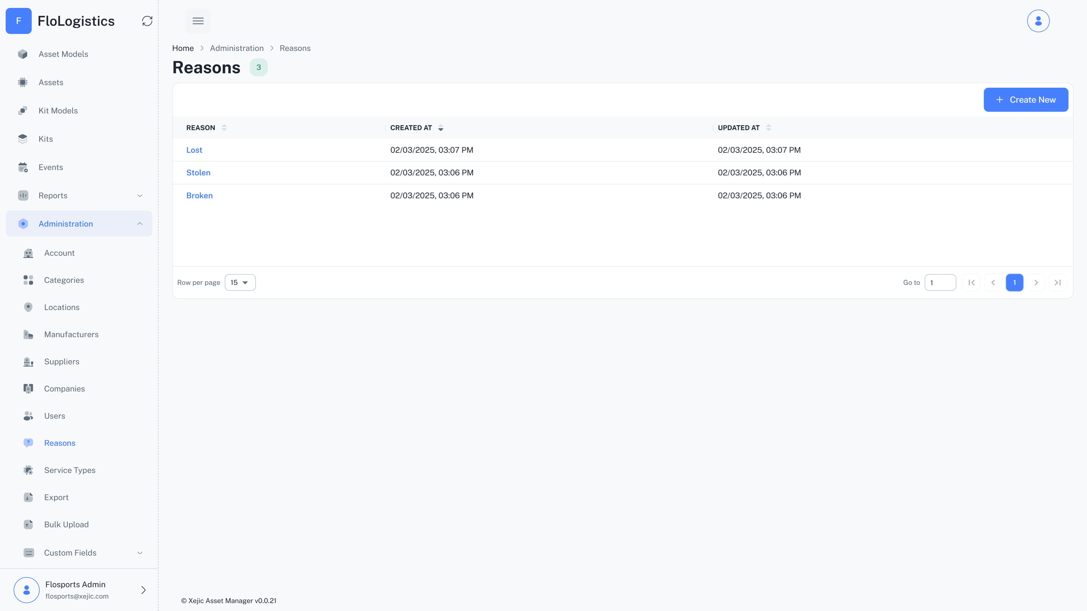The width and height of the screenshot is (1087, 611).
Task: Click the Administration hexagon icon
Action: [23, 223]
